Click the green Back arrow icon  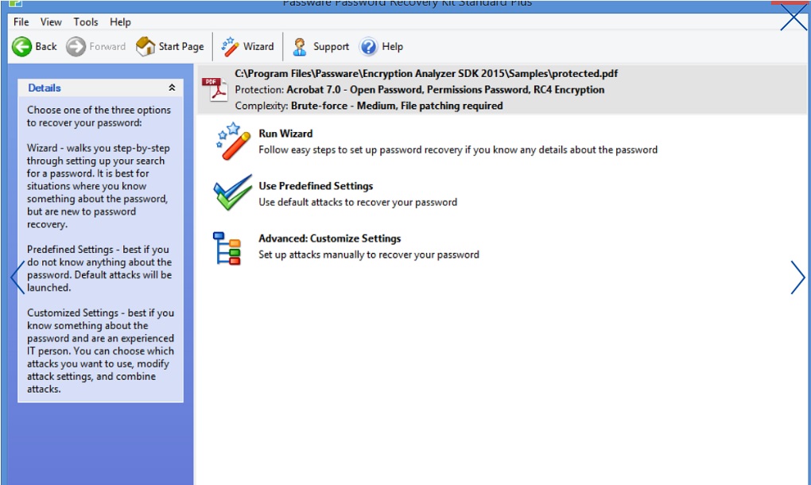click(x=21, y=47)
